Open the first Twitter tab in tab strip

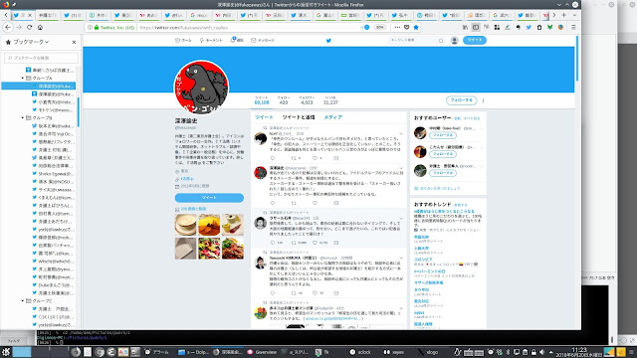click(x=22, y=15)
